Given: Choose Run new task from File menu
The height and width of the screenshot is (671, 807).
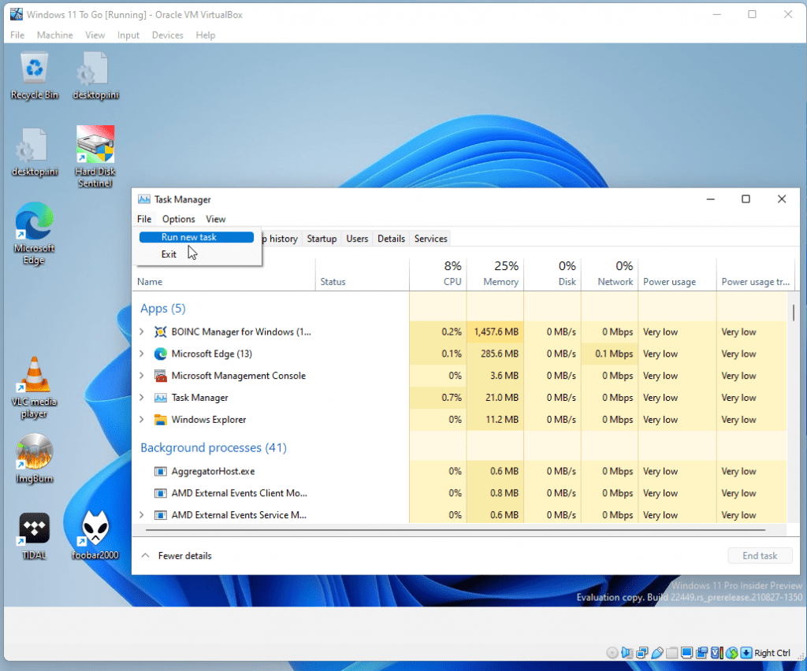Looking at the screenshot, I should [x=189, y=237].
